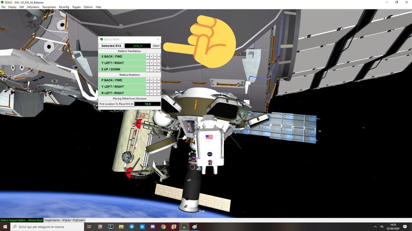Screen dimensions: 412x231
Task: Click the 15.0 placing offset field
Action: coord(147,104)
